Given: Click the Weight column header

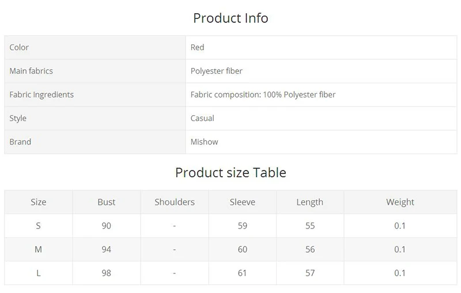Looking at the screenshot, I should (400, 202).
